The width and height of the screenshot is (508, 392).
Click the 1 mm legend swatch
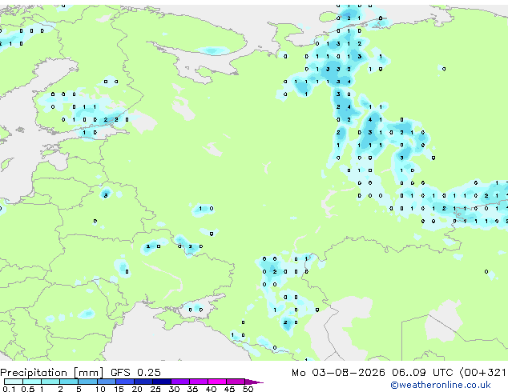point(50,382)
